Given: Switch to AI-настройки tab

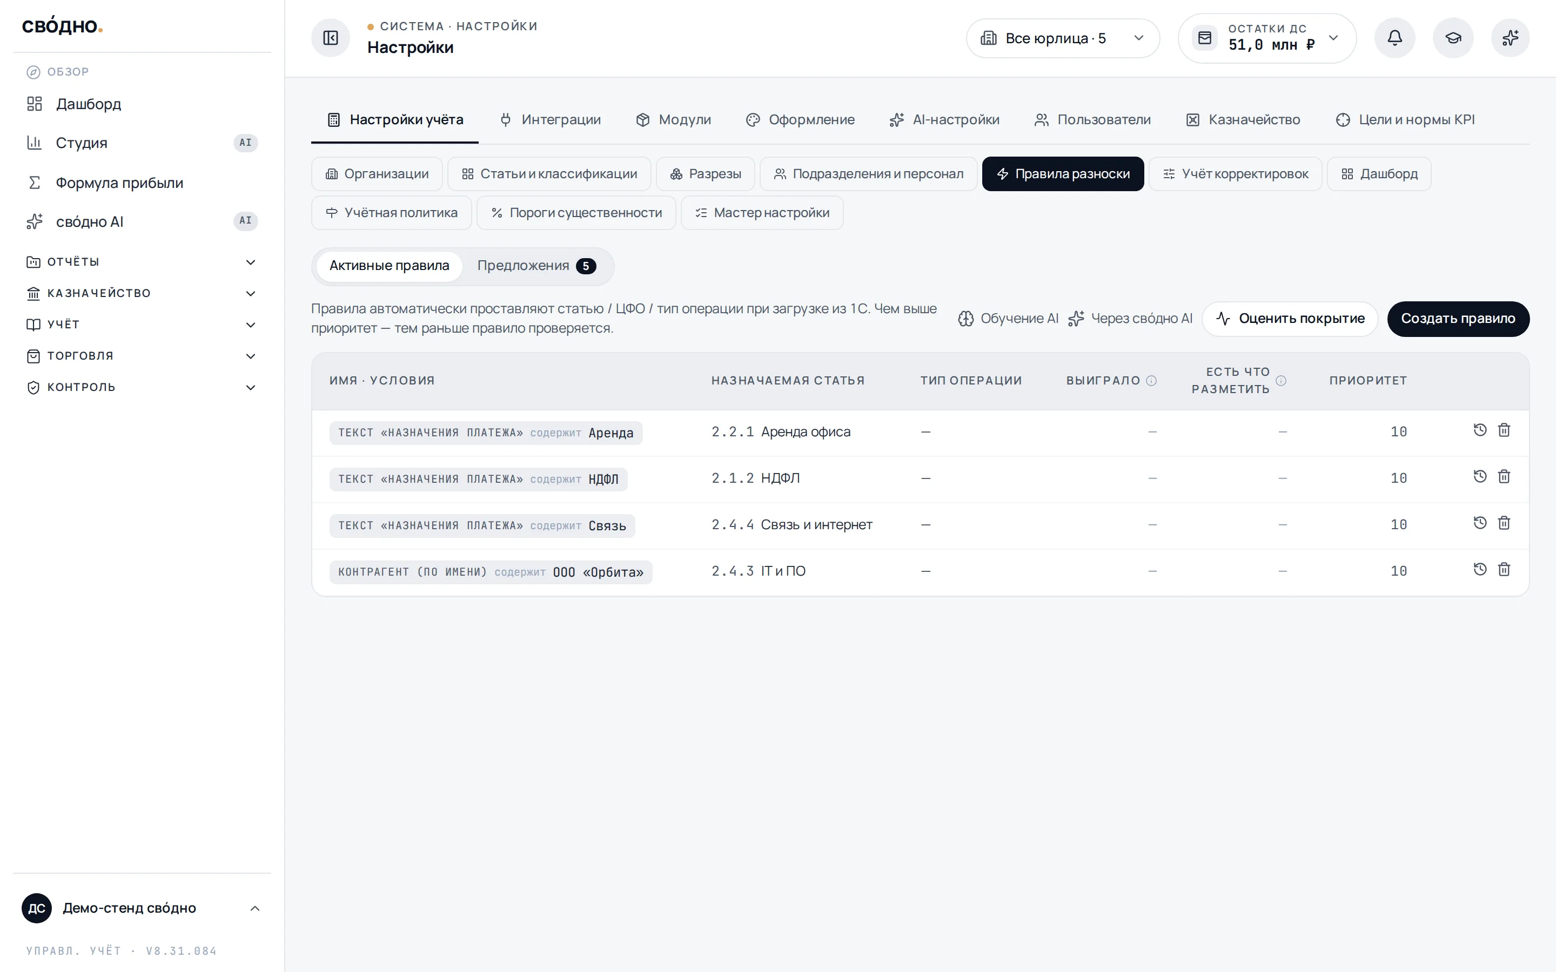Looking at the screenshot, I should 944,119.
